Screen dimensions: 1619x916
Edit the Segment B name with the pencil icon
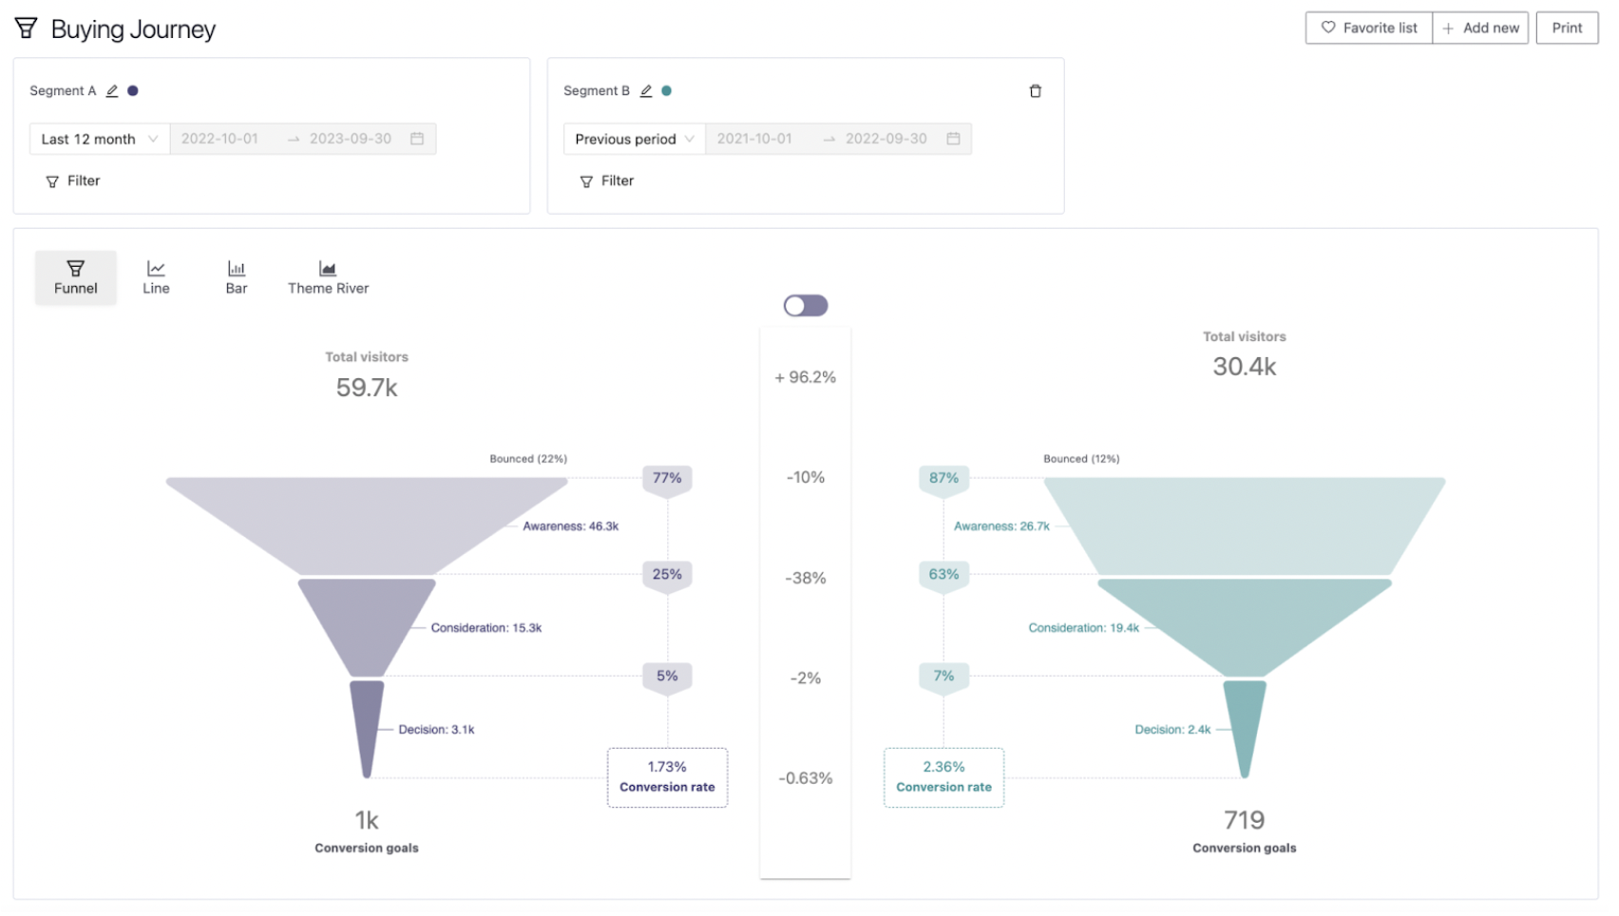(645, 90)
